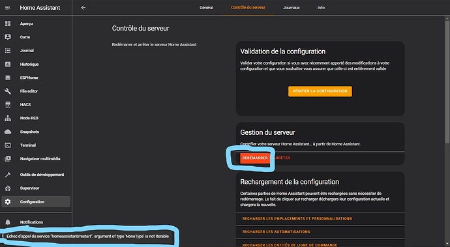Open Navigateur multimédia label
The width and height of the screenshot is (450, 247).
click(40, 158)
